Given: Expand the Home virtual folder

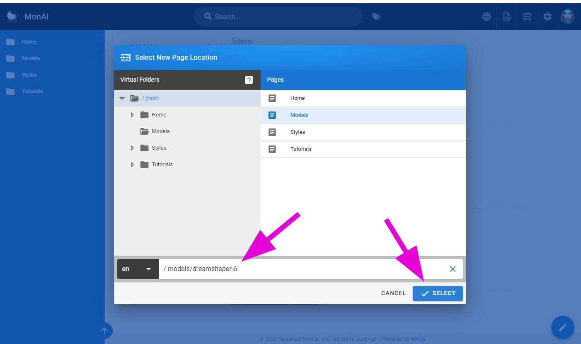Looking at the screenshot, I should (132, 115).
